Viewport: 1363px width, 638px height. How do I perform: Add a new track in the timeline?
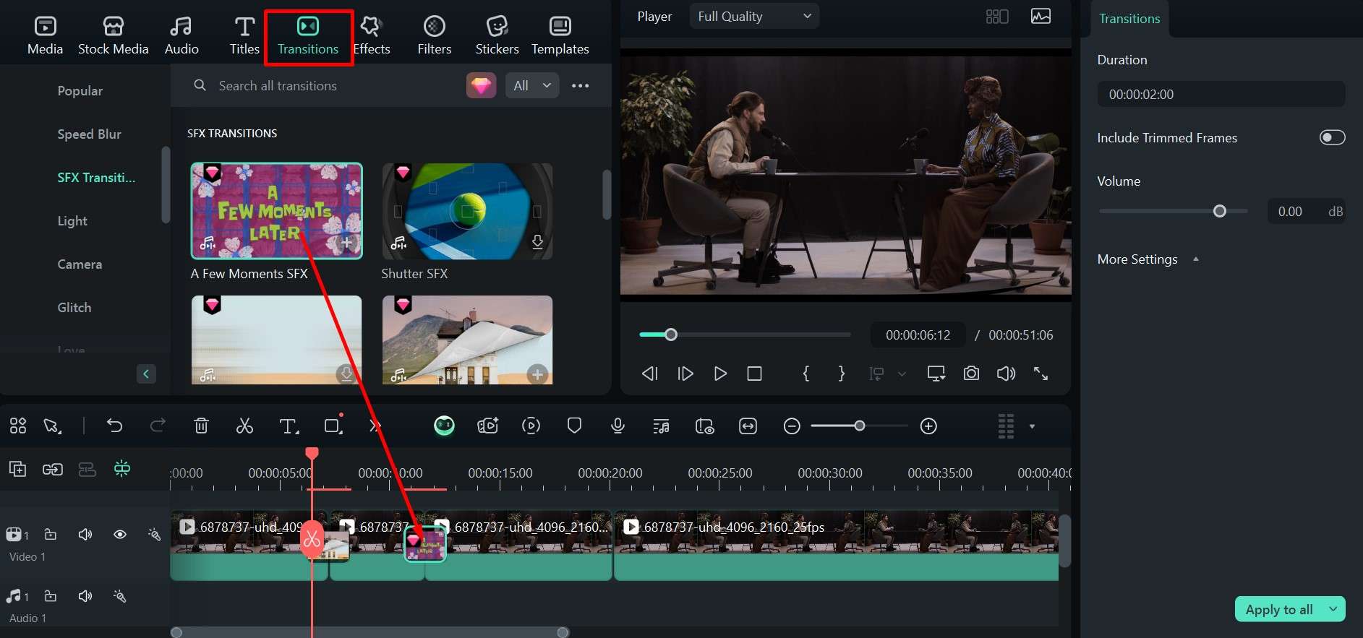pos(17,469)
